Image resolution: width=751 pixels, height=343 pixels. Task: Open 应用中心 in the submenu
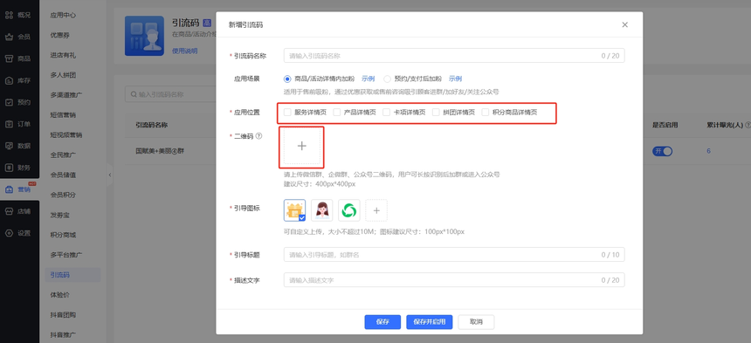pyautogui.click(x=63, y=15)
